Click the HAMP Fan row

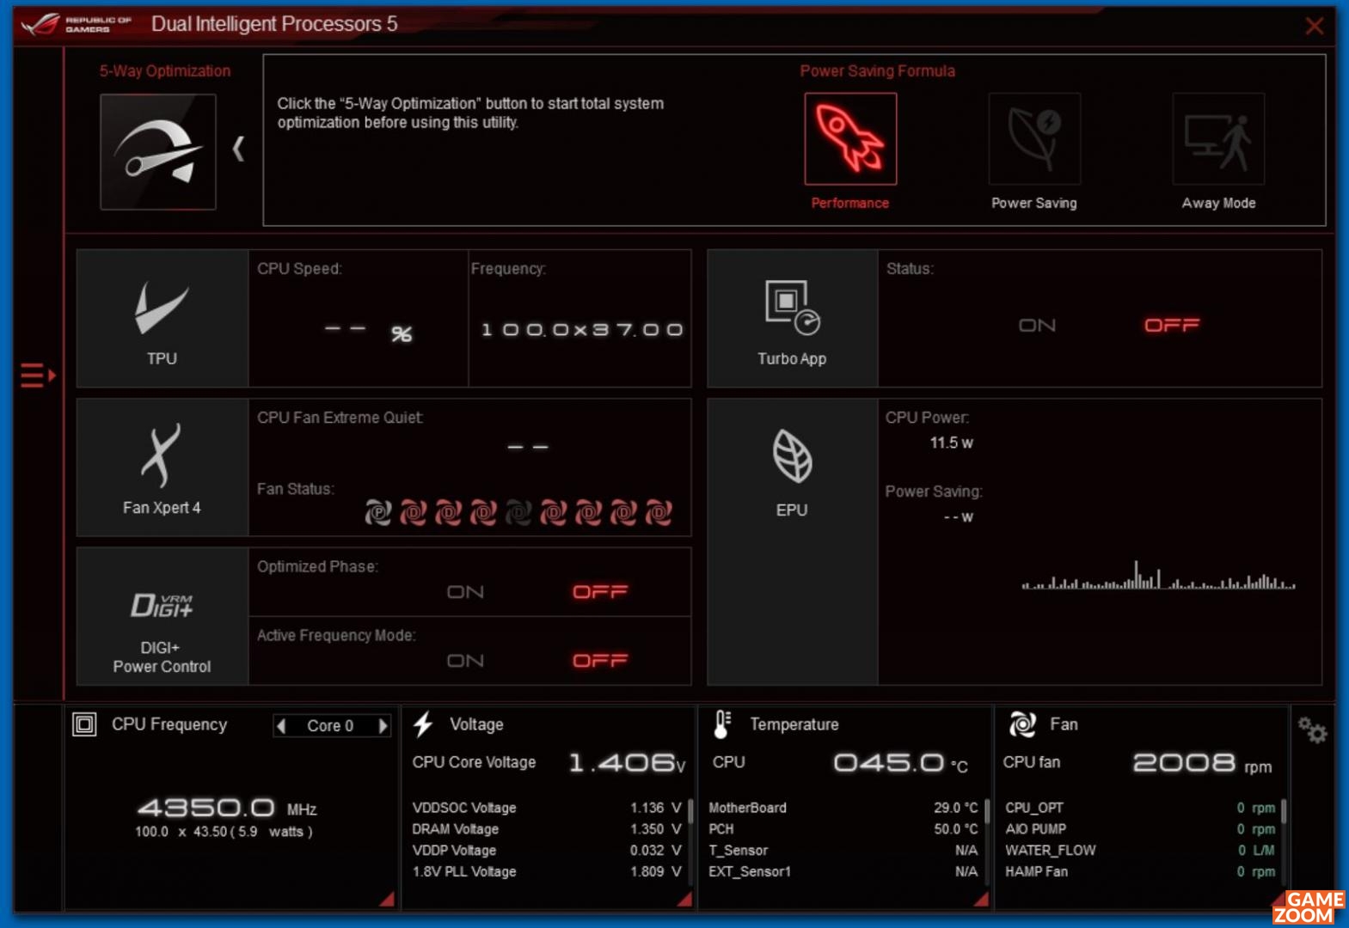(1140, 871)
